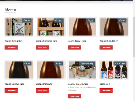Open the Zaans Tripel Bier title link
The image size is (135, 101).
click(x=77, y=41)
